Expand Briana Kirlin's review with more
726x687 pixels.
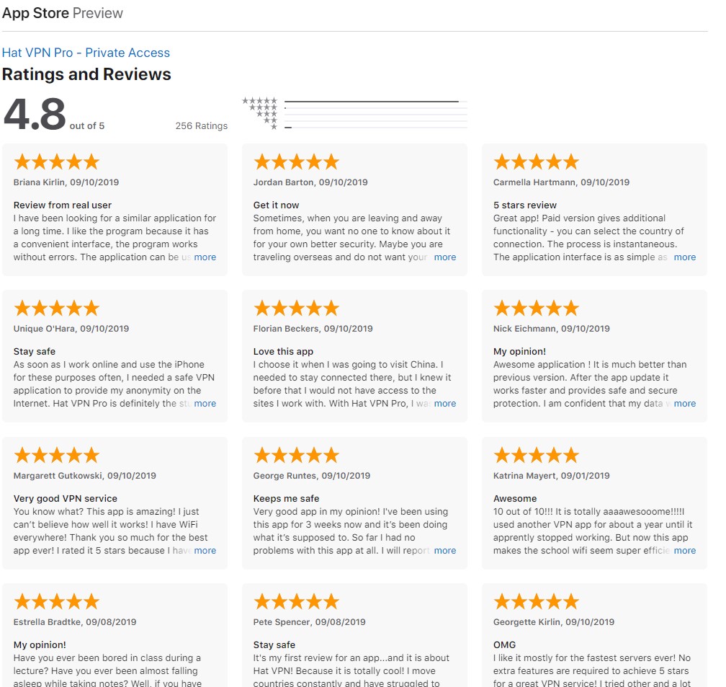(x=205, y=257)
